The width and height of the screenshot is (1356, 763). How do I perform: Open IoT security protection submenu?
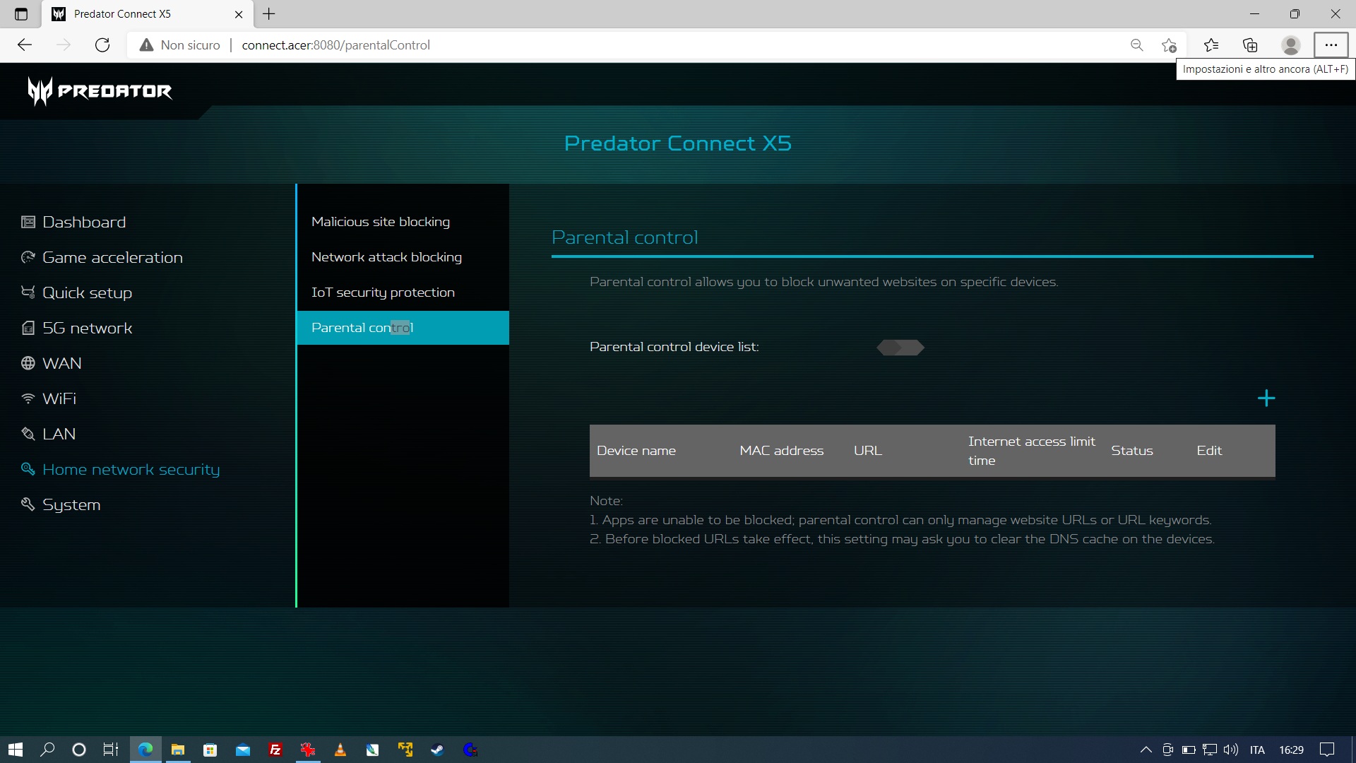pos(403,292)
